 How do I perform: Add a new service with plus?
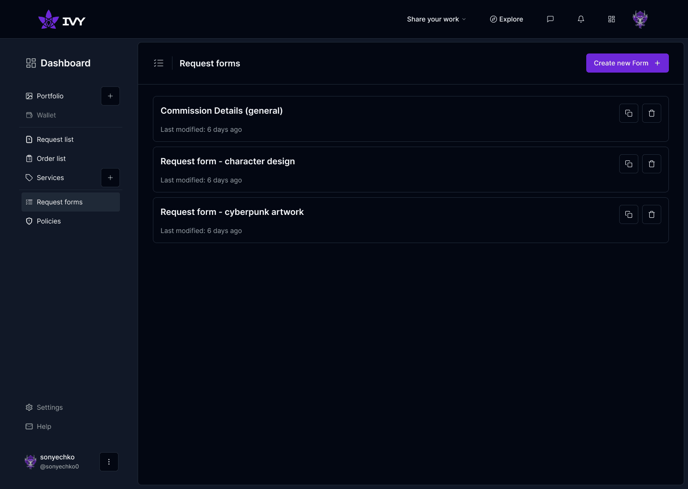(110, 178)
